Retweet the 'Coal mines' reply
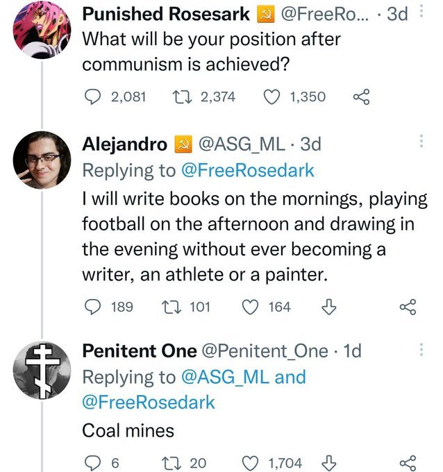 [x=171, y=463]
